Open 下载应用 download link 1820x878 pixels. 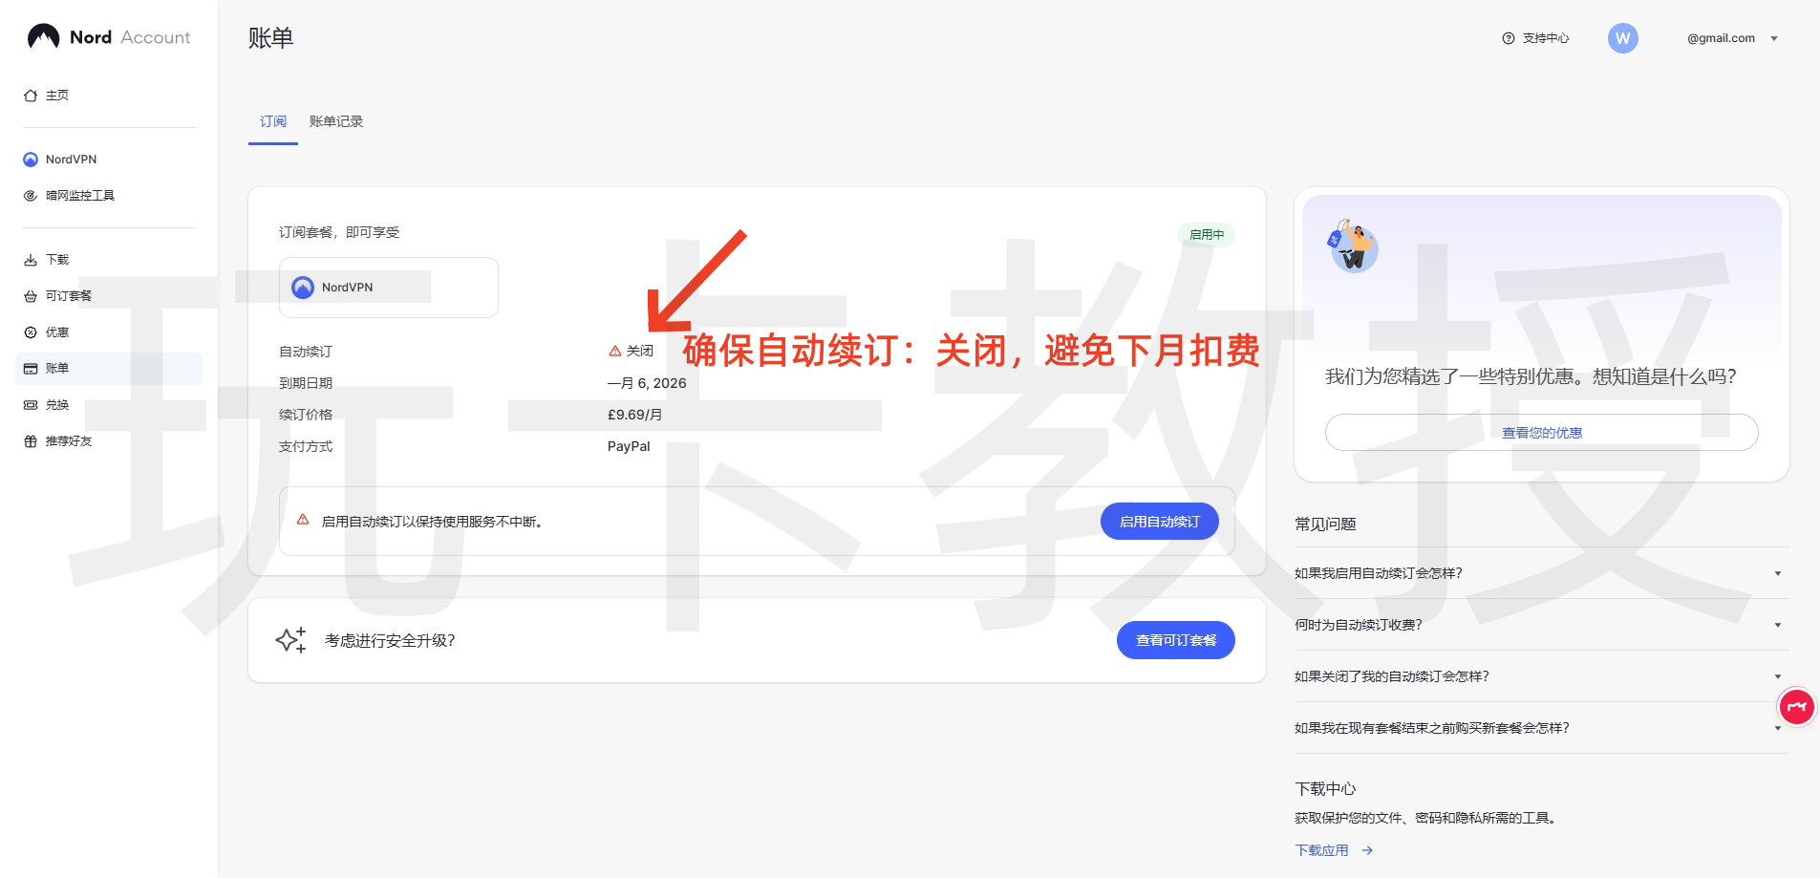tap(1321, 849)
